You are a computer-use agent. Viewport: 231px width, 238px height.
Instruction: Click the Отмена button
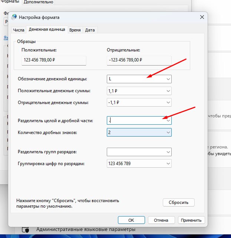click(x=161, y=220)
